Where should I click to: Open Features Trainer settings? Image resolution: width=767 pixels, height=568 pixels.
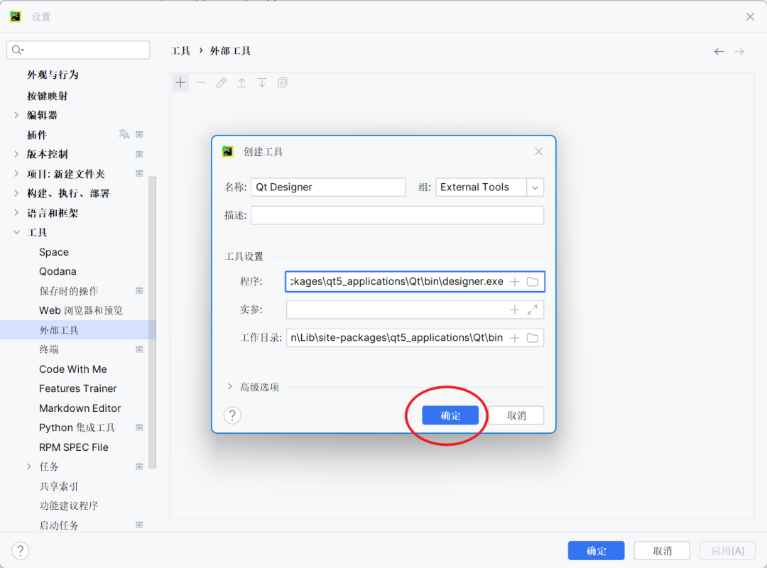pyautogui.click(x=78, y=388)
